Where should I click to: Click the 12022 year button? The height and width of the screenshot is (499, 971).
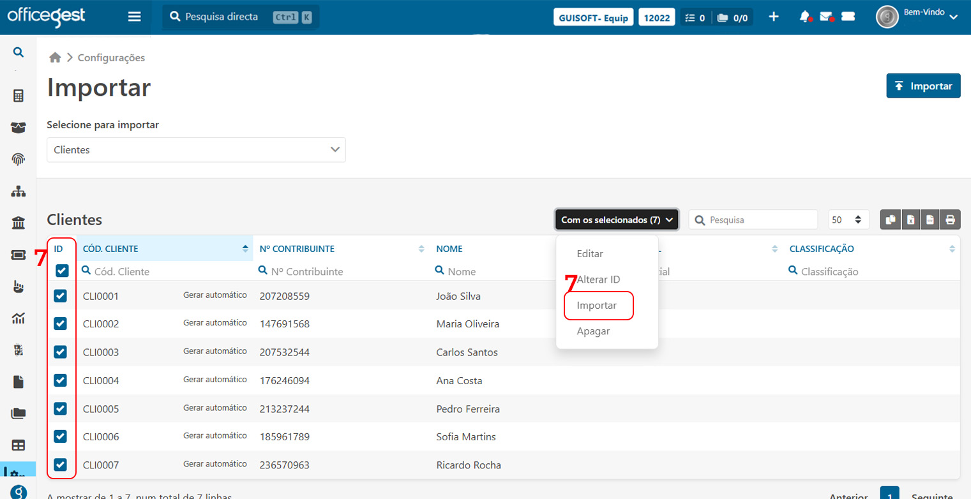click(x=657, y=18)
